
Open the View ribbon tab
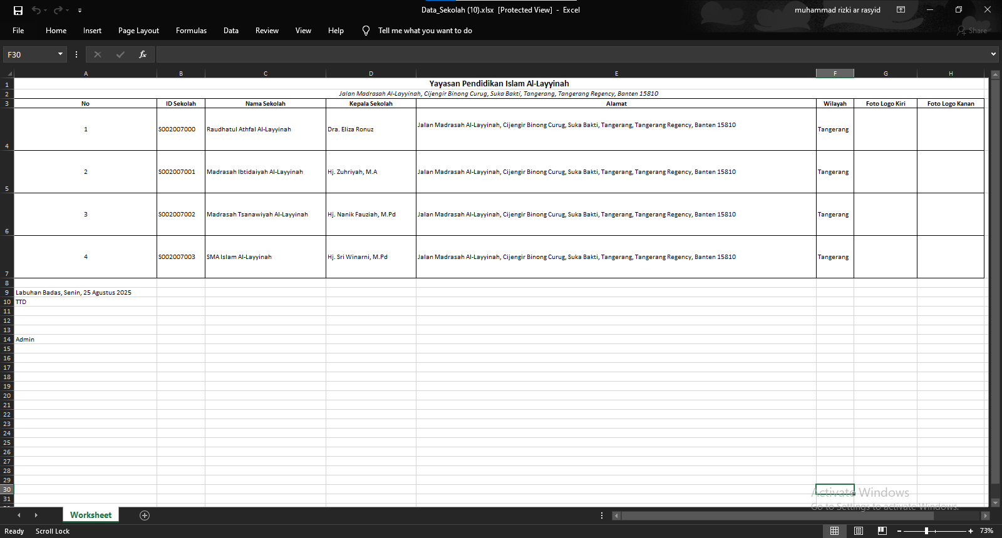point(303,31)
